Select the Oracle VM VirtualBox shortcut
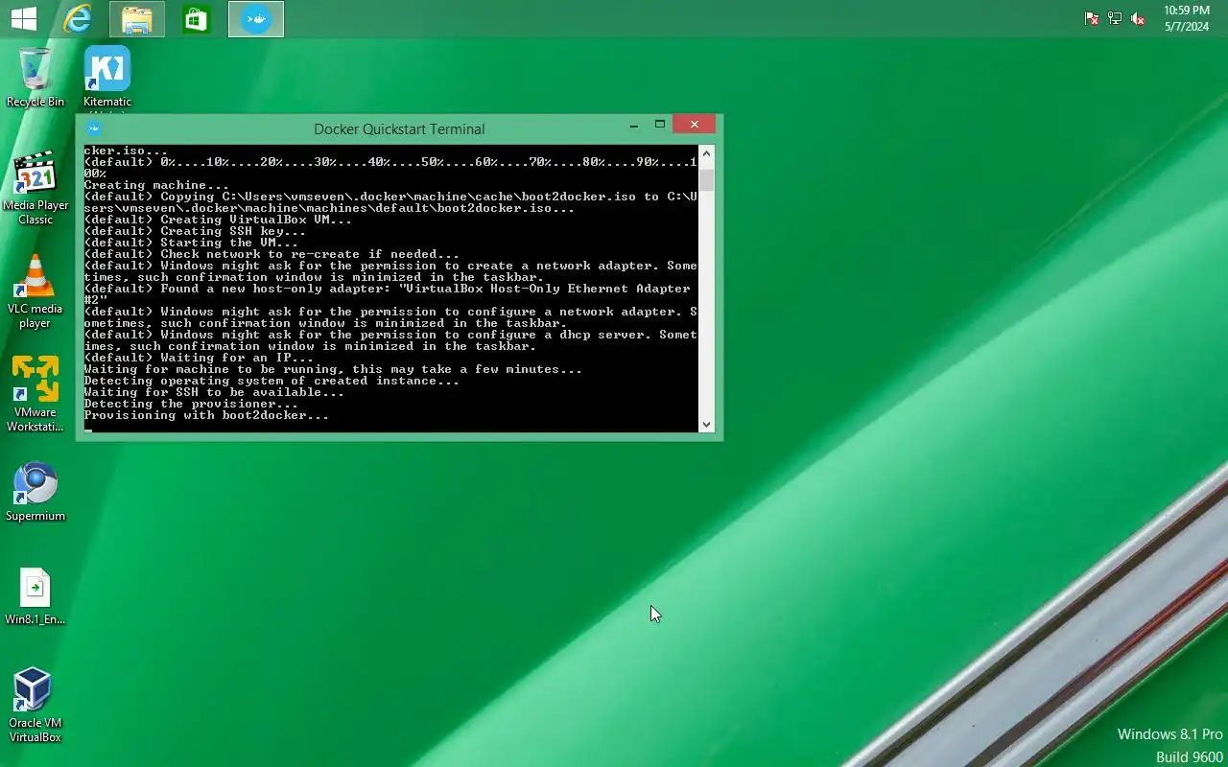The width and height of the screenshot is (1228, 767). [x=35, y=706]
